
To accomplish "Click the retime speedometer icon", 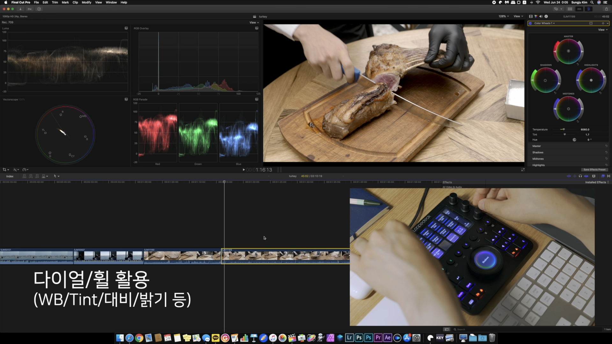I will 24,170.
